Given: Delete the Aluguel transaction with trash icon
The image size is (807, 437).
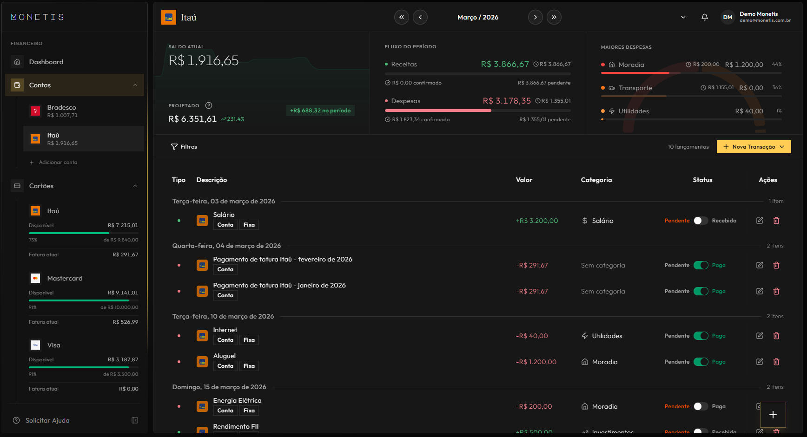Looking at the screenshot, I should click(x=776, y=362).
